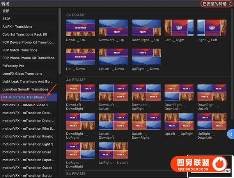Open the 360° transitions category
Viewport: 234px width, 178px height.
tap(7, 18)
